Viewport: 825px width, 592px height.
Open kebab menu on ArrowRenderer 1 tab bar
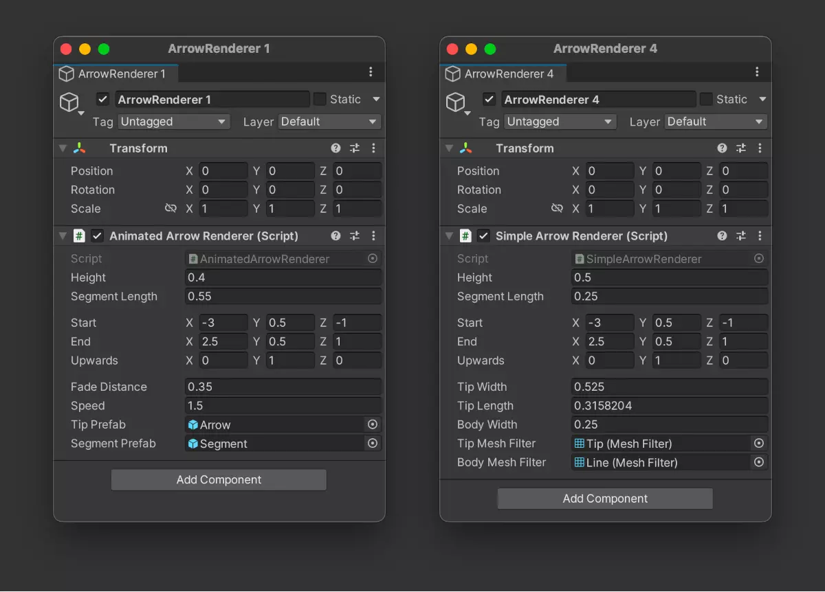pyautogui.click(x=371, y=72)
